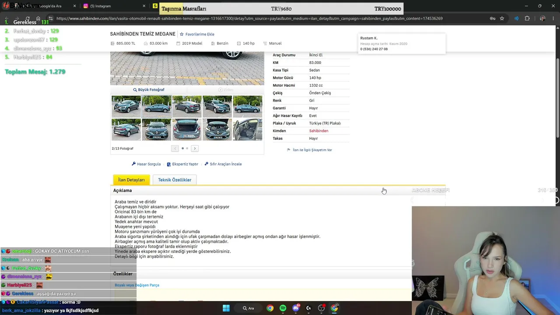Viewport: 560px width, 315px height.
Task: Click the Ekspertiz Yaptır link
Action: click(x=182, y=164)
